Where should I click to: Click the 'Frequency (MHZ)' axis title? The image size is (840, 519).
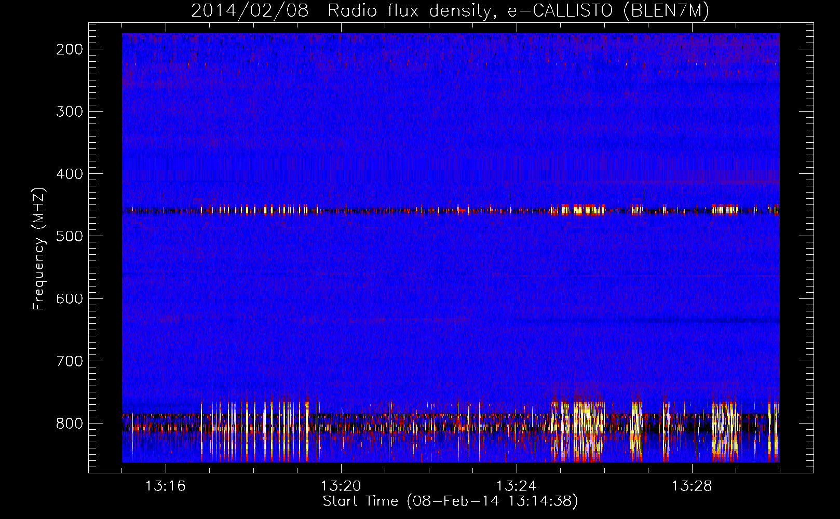click(x=39, y=249)
